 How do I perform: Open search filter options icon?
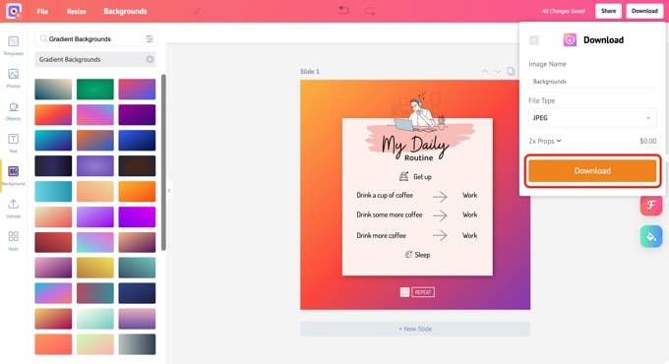coord(150,38)
